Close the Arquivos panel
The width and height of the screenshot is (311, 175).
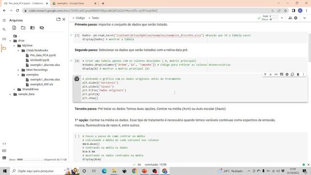(64, 19)
